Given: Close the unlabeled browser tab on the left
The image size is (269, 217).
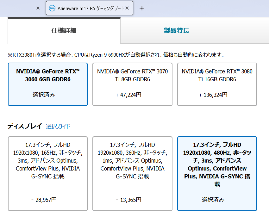Looking at the screenshot, I should pyautogui.click(x=38, y=8).
